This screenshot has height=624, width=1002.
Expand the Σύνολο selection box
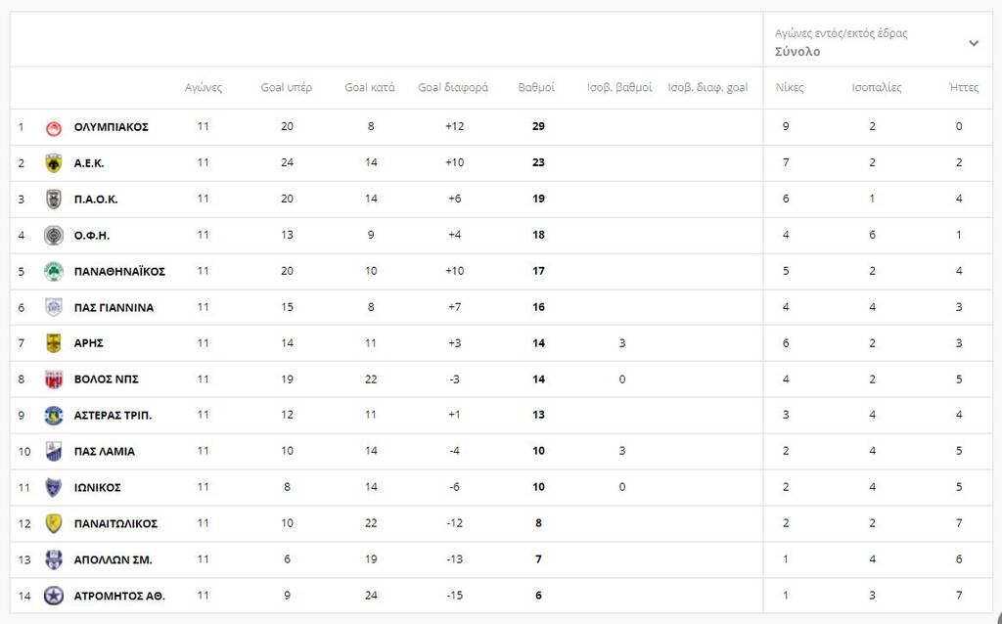click(x=877, y=42)
